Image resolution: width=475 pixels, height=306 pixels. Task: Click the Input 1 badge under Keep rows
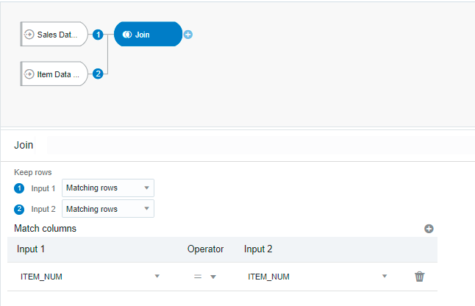[19, 188]
